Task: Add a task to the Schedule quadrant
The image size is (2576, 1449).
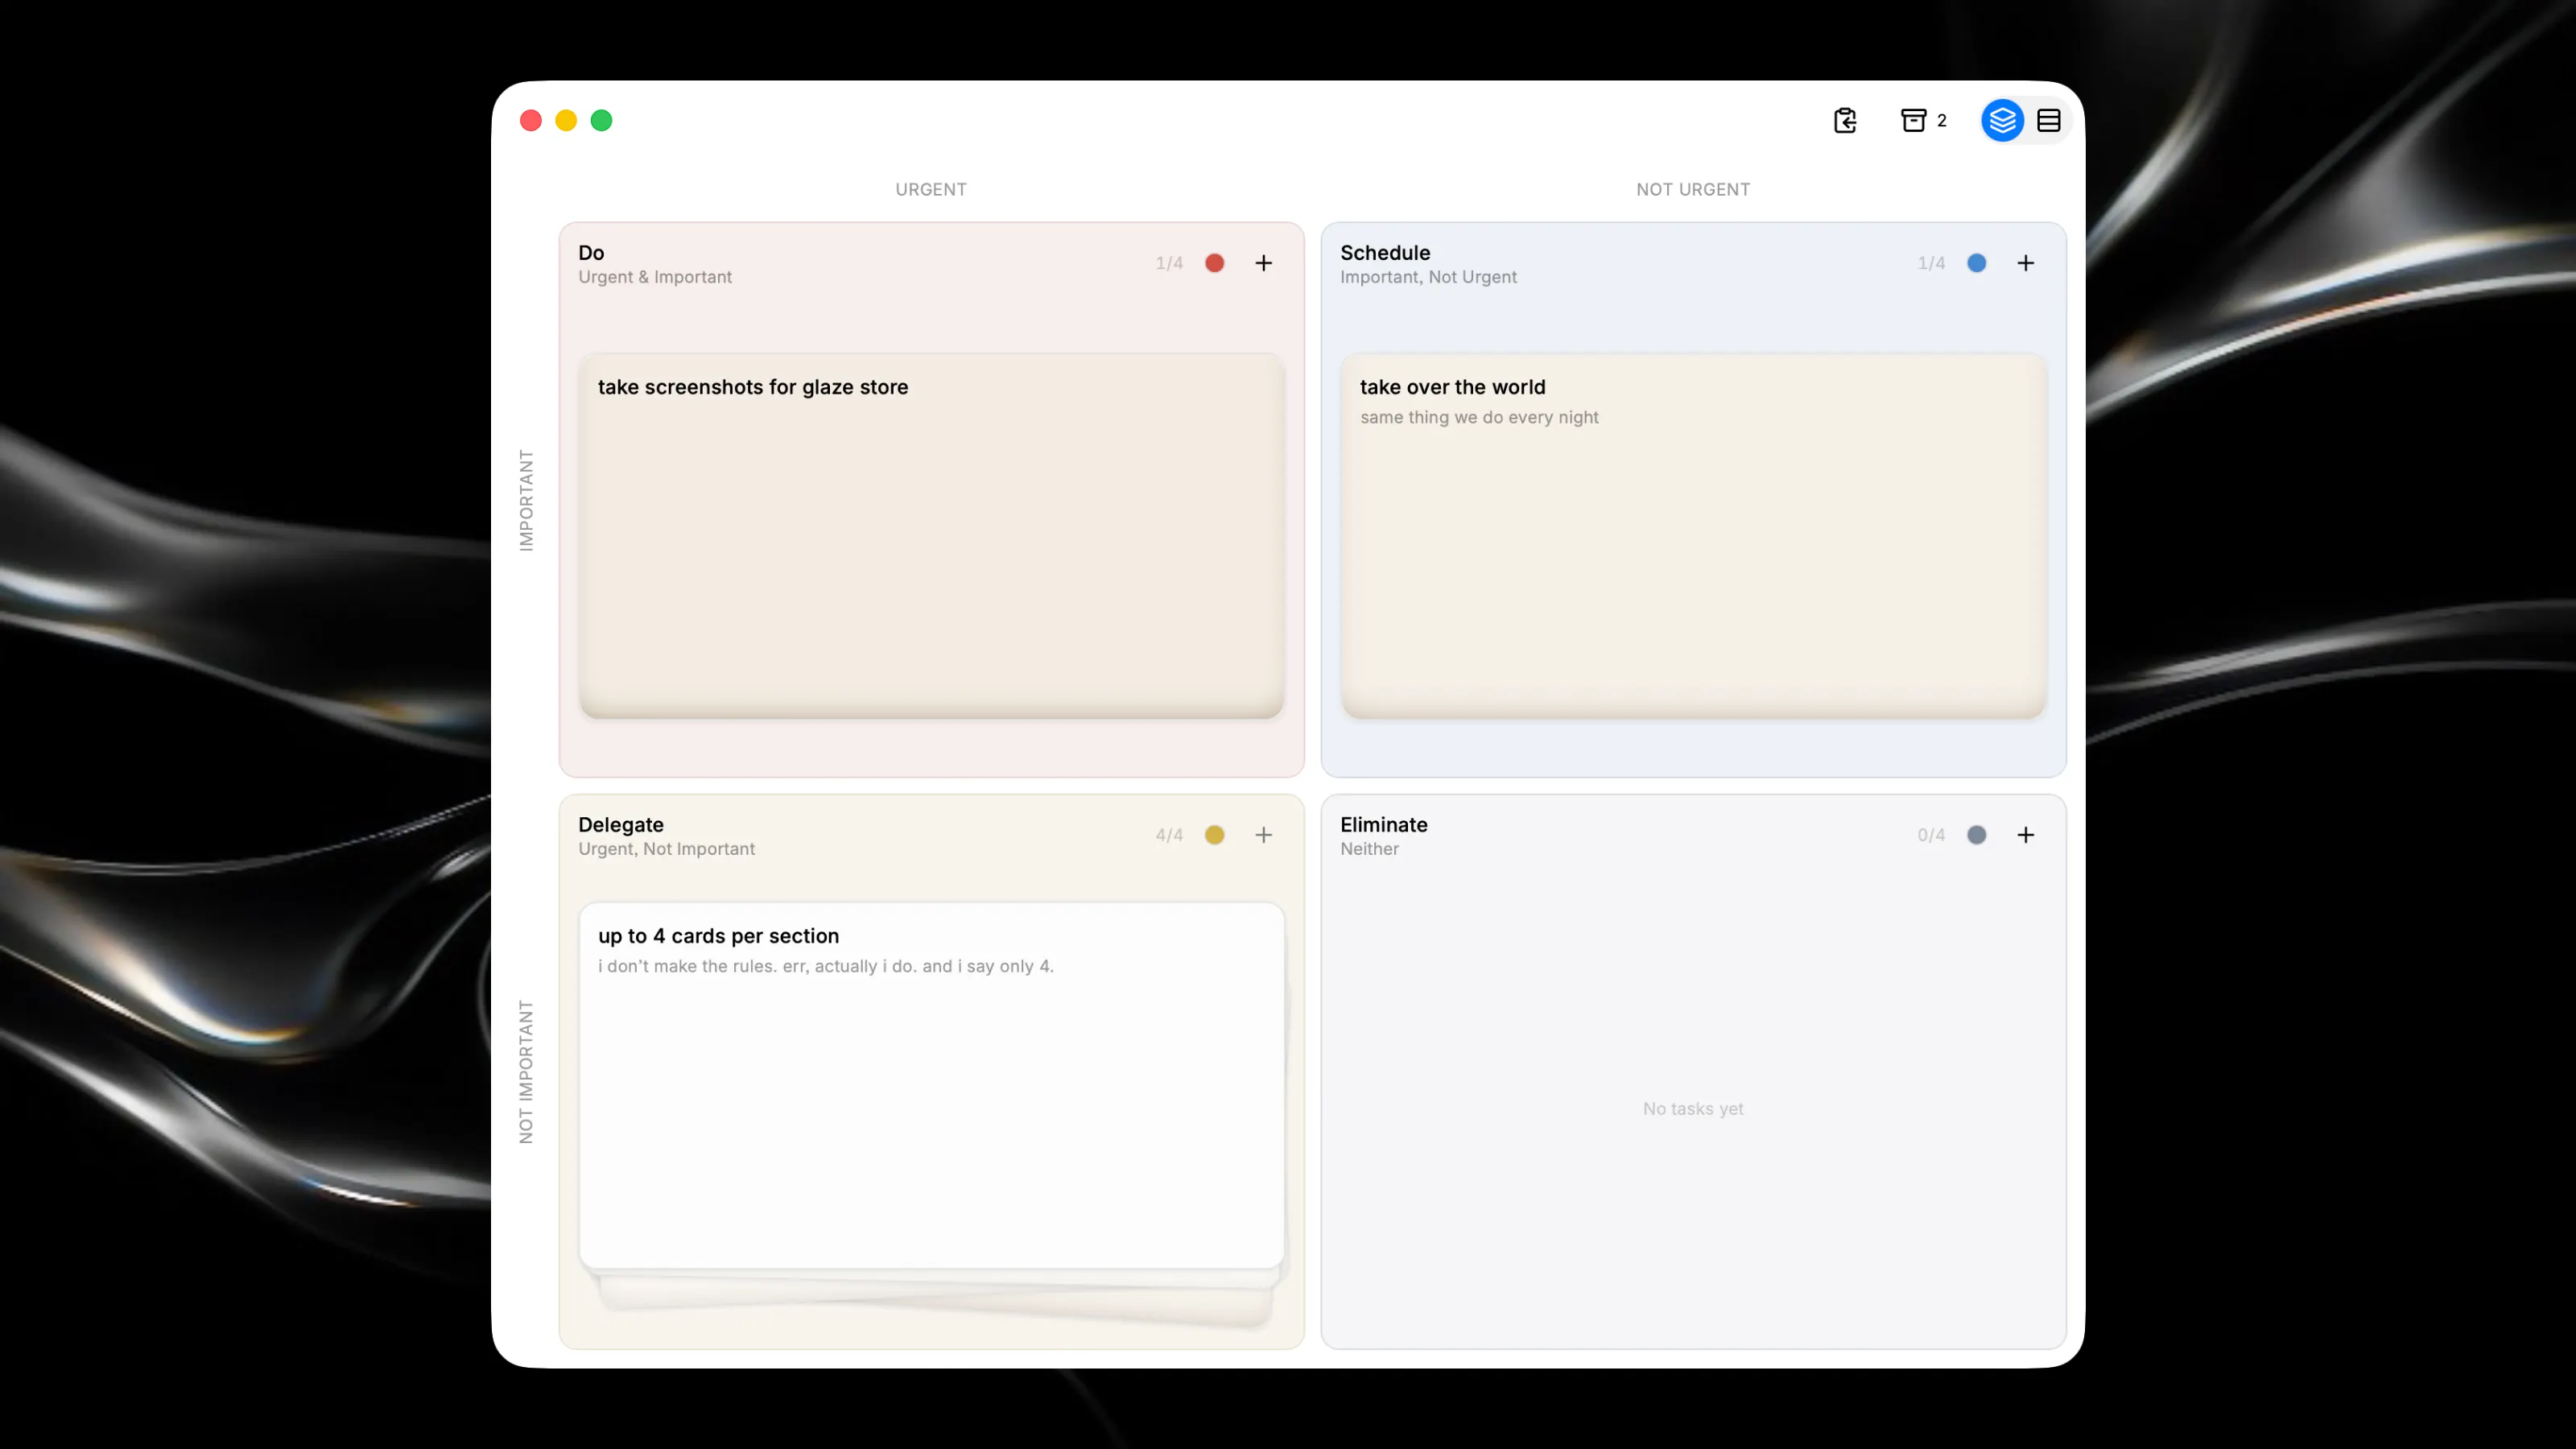Action: coord(2026,263)
